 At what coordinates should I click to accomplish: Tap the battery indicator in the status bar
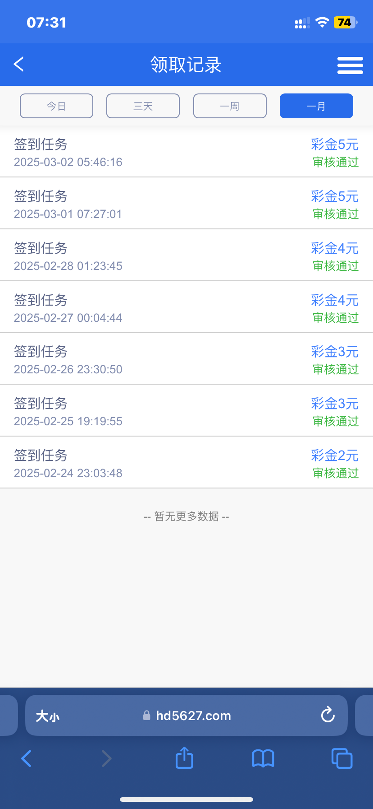click(345, 23)
